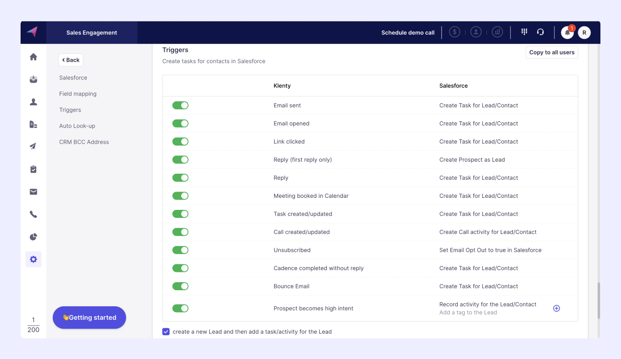This screenshot has width=621, height=359.
Task: Uncheck create a new Lead checkbox
Action: coord(166,331)
